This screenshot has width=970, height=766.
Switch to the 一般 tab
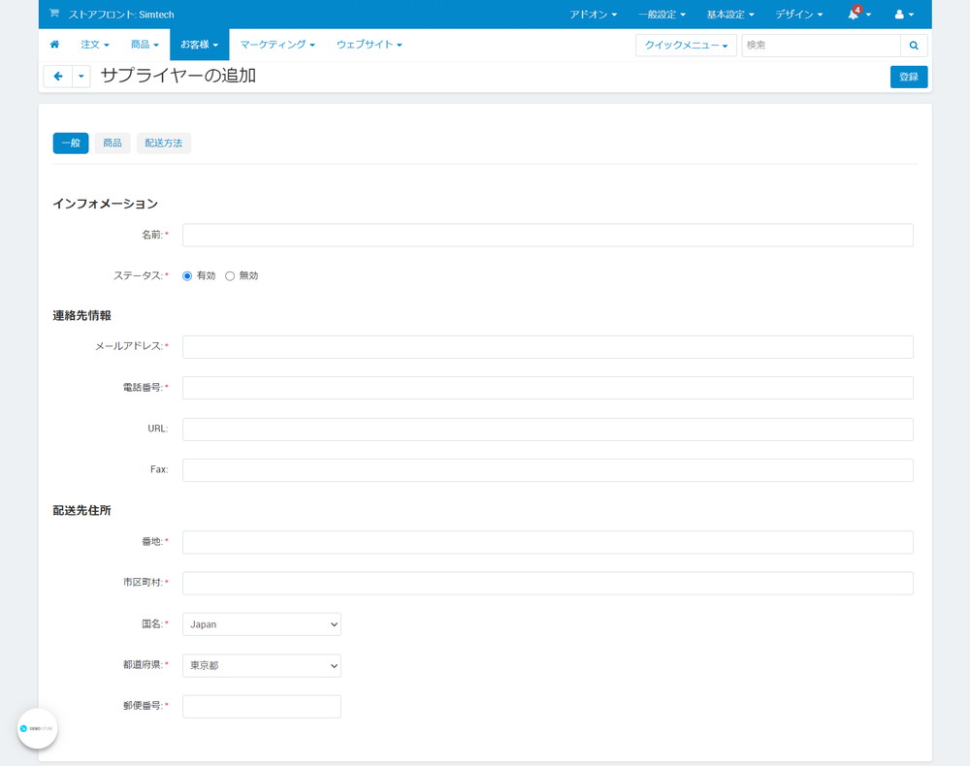pos(71,143)
